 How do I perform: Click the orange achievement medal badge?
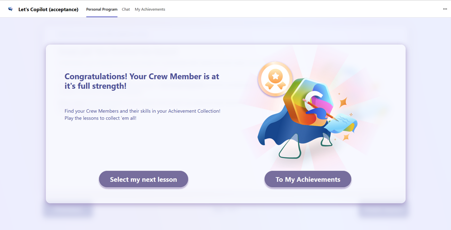[x=275, y=79]
